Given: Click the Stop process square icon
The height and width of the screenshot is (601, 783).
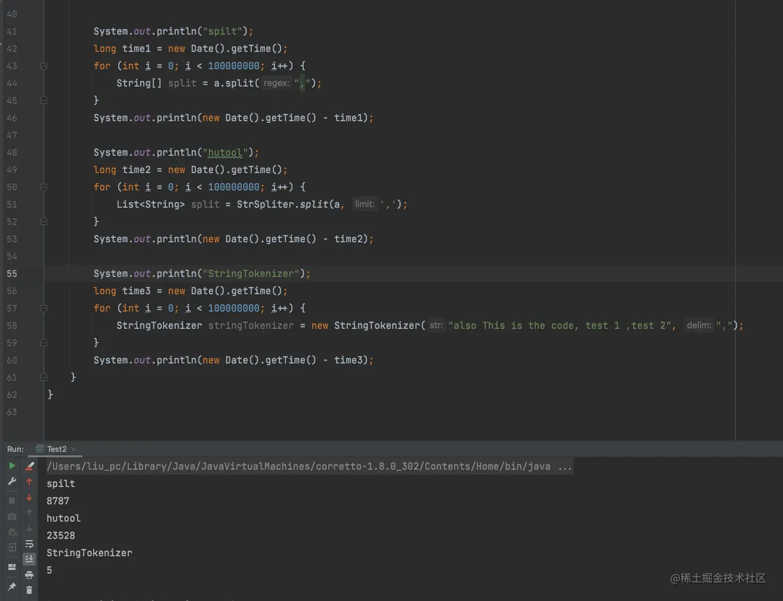Looking at the screenshot, I should (12, 500).
